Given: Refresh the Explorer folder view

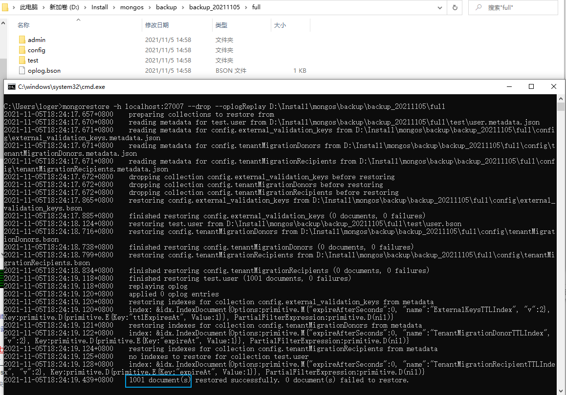Looking at the screenshot, I should click(455, 7).
